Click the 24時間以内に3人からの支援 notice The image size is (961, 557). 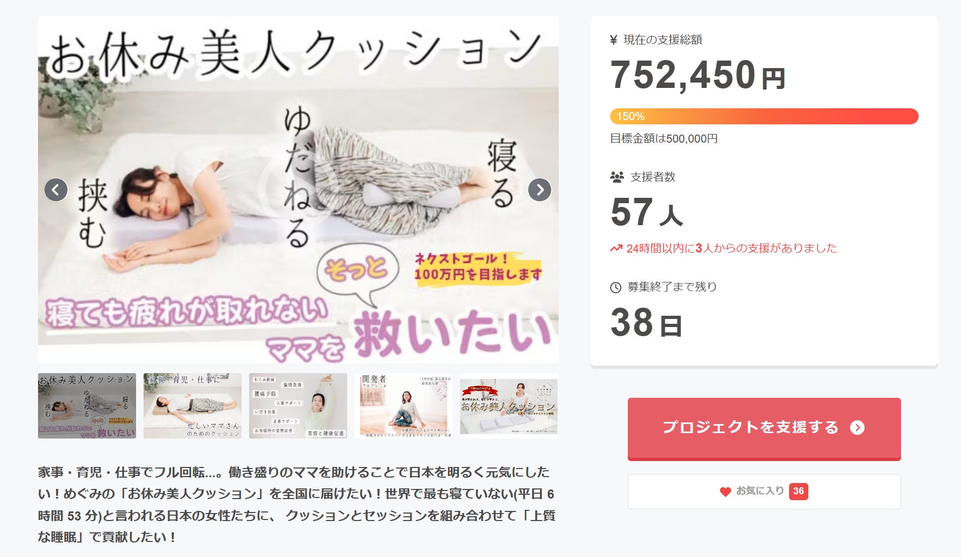click(731, 248)
